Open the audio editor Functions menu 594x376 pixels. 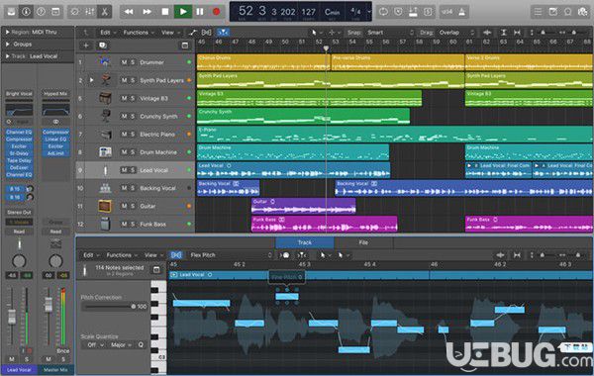tap(121, 255)
